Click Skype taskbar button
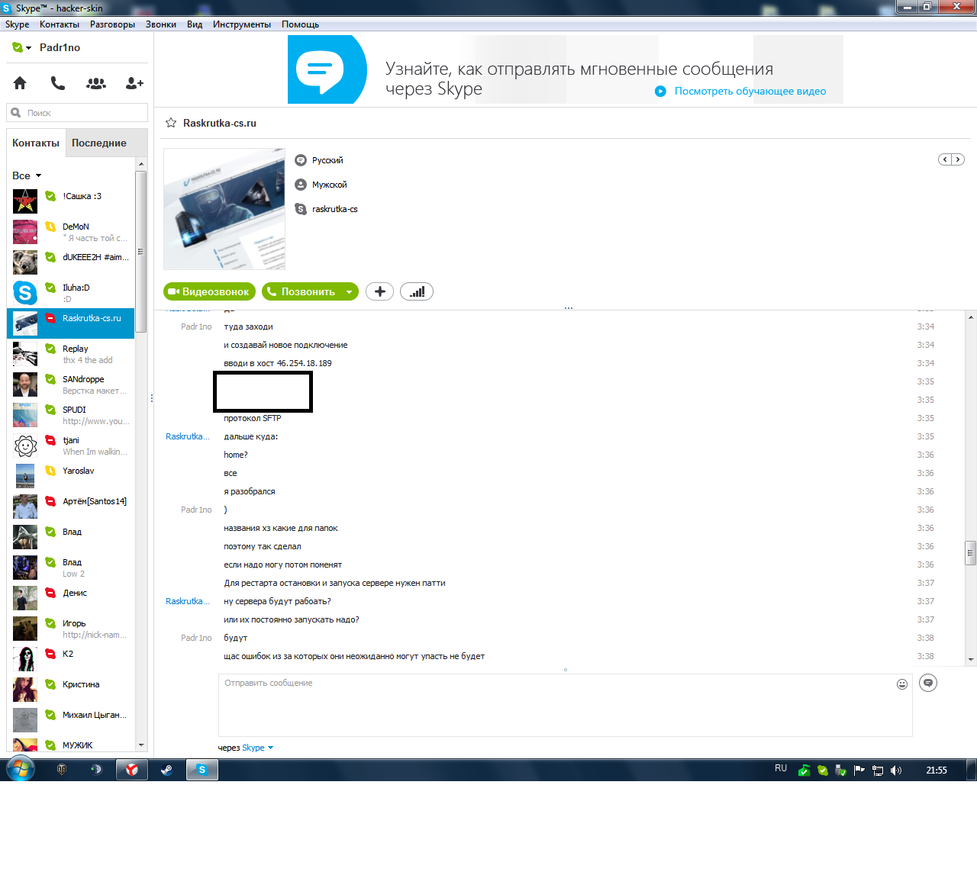The height and width of the screenshot is (875, 977). pos(202,770)
